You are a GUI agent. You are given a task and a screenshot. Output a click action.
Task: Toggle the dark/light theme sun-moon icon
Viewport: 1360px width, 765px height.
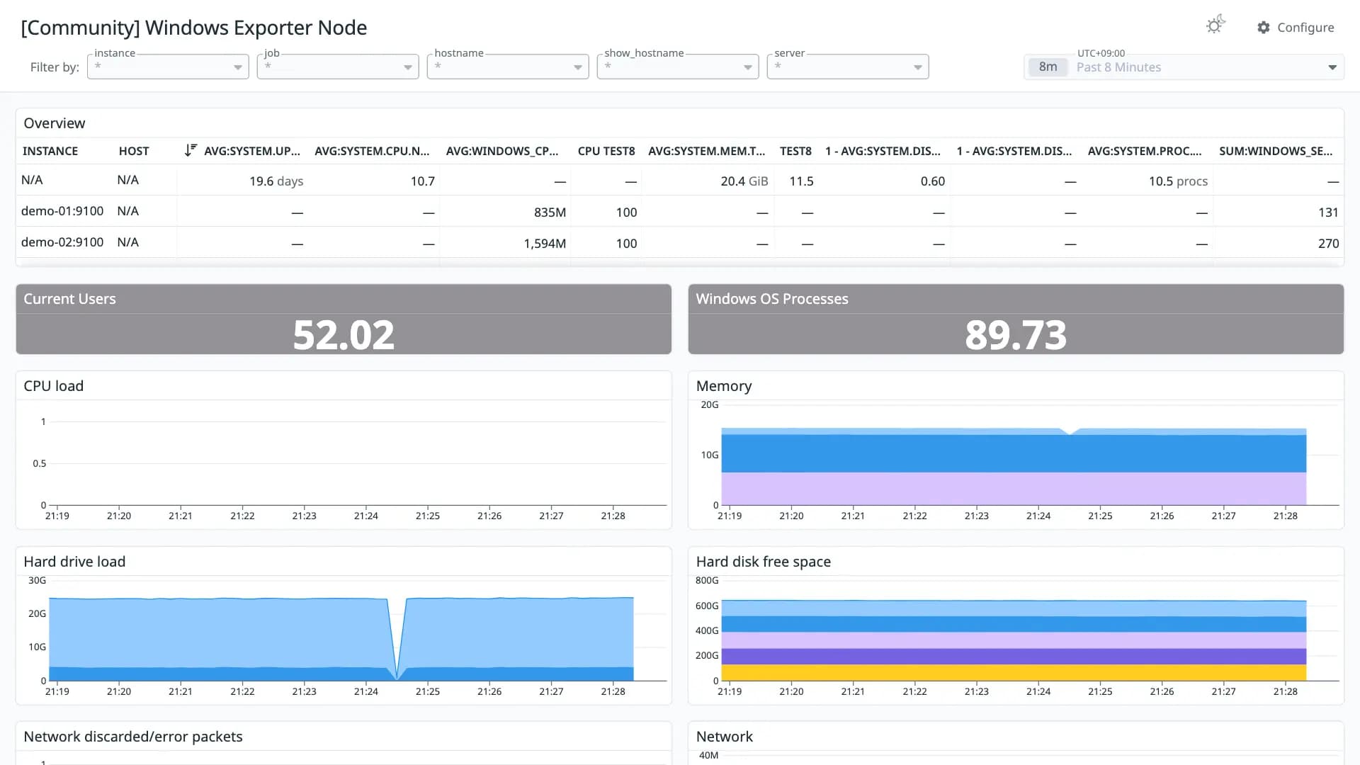(x=1215, y=25)
